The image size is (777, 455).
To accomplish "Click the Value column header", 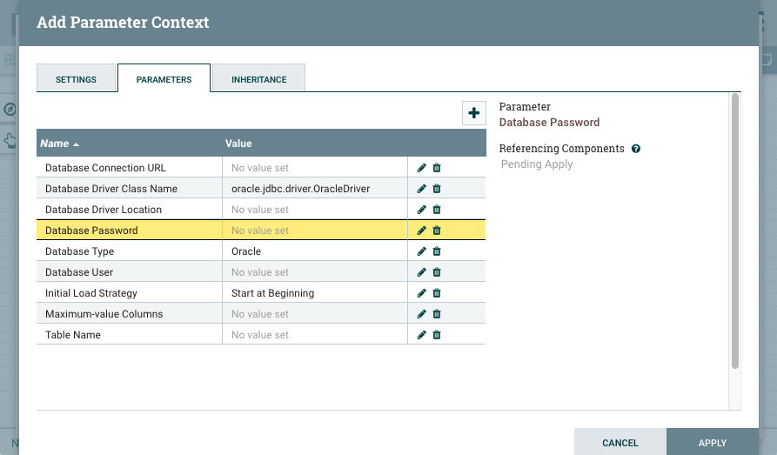I will point(238,144).
